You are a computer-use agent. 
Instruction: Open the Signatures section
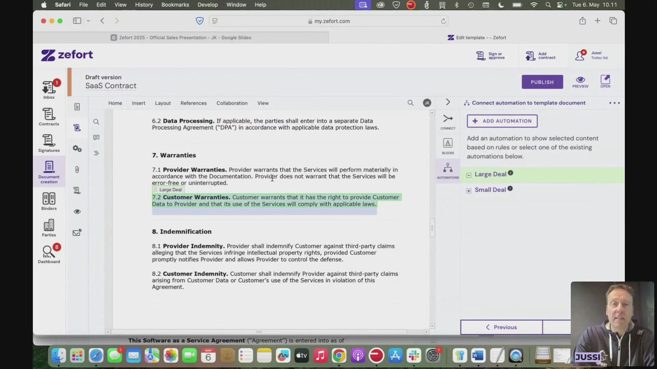pos(49,143)
